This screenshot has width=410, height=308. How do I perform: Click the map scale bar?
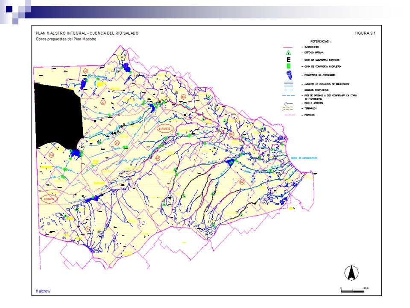tap(353, 291)
